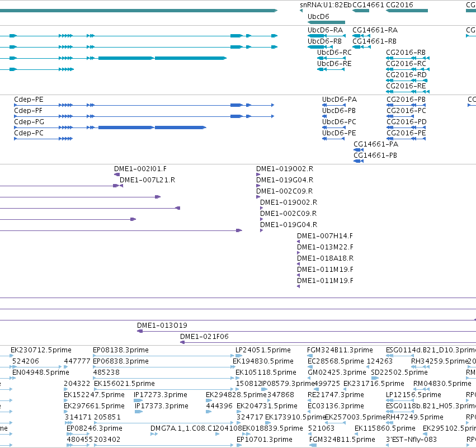Select the EK152247.5prime EST label
476x448 pixels.
point(94,395)
